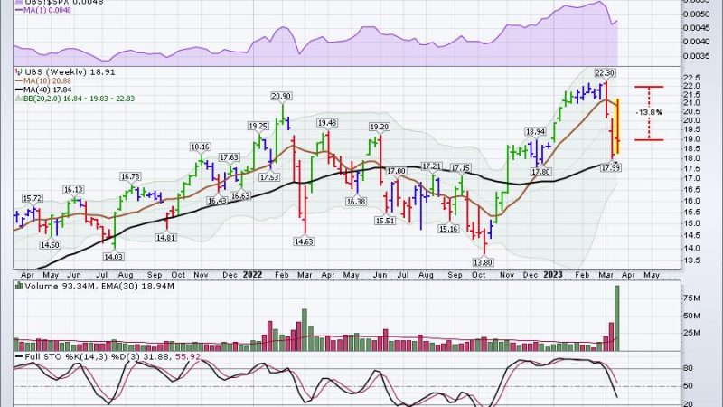Click the 18.94 price label
Image resolution: width=723 pixels, height=407 pixels.
[x=535, y=132]
